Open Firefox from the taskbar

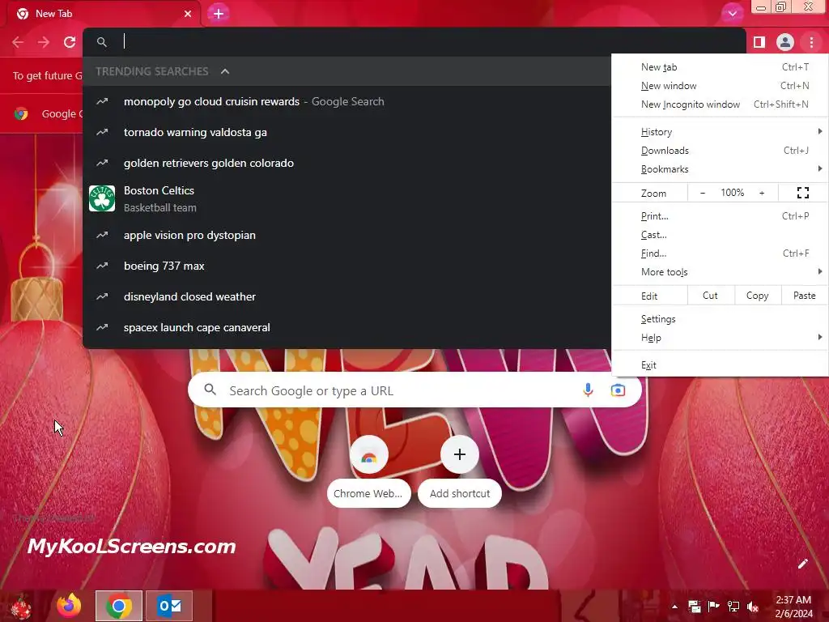[69, 606]
